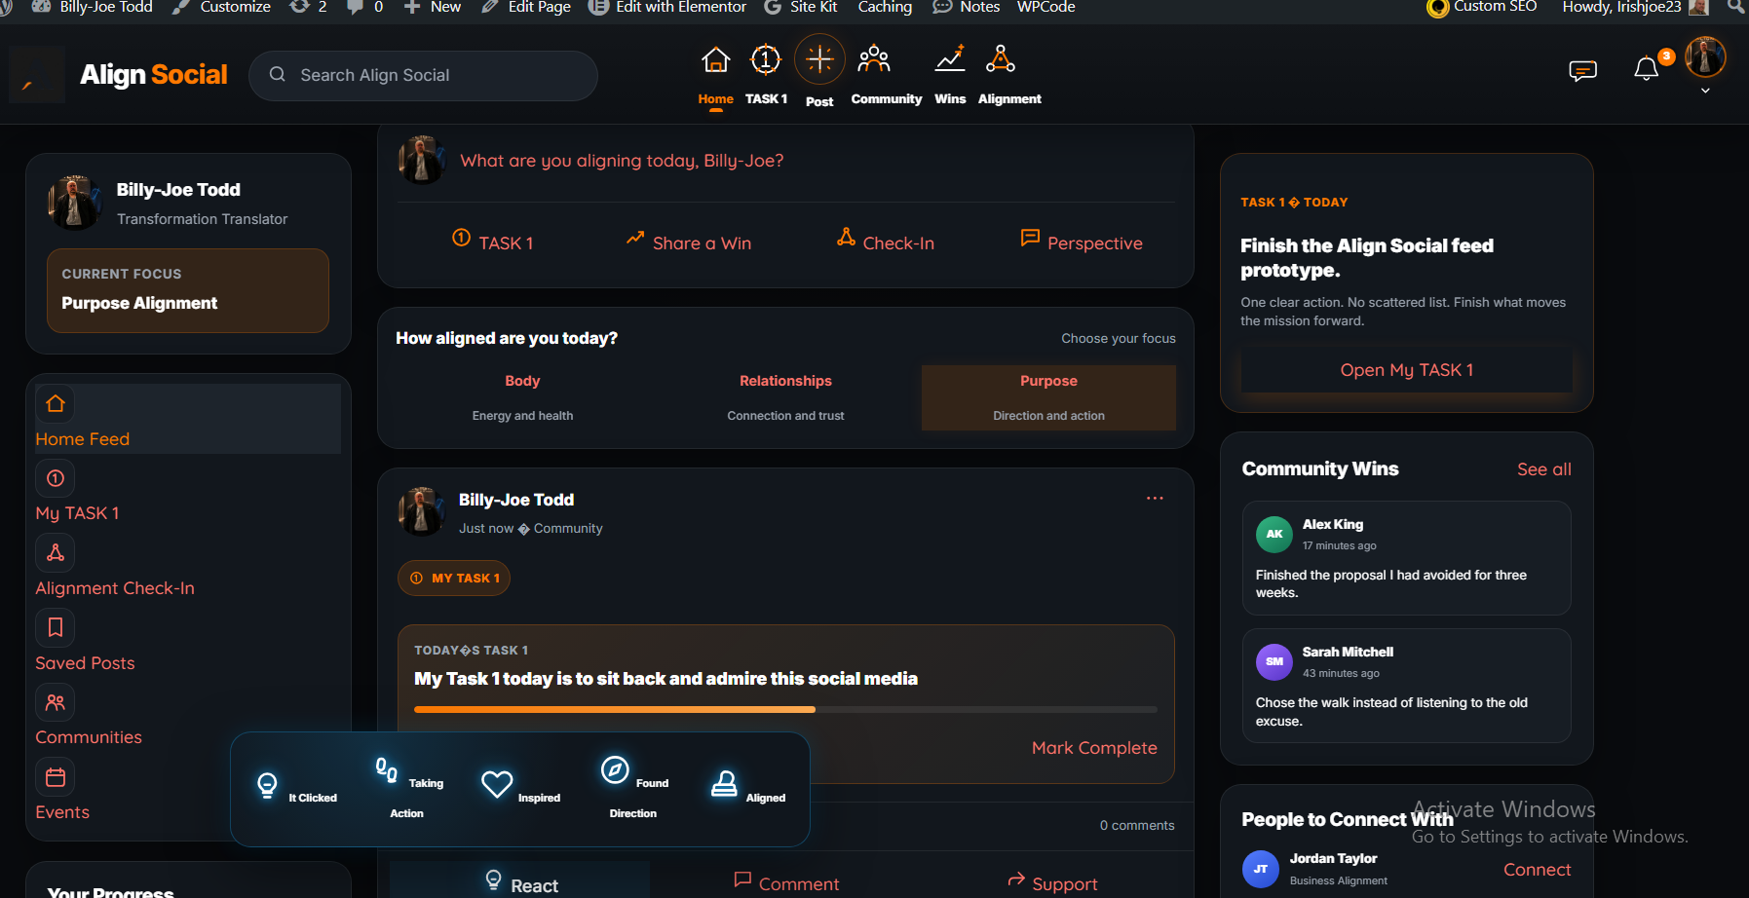Screen dimensions: 1749x898
Task: Open WPCode in the admin bar
Action: (1046, 7)
